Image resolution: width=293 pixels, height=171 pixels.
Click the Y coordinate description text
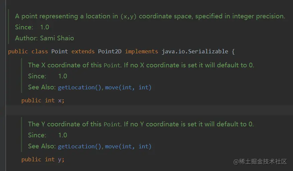[x=141, y=124]
